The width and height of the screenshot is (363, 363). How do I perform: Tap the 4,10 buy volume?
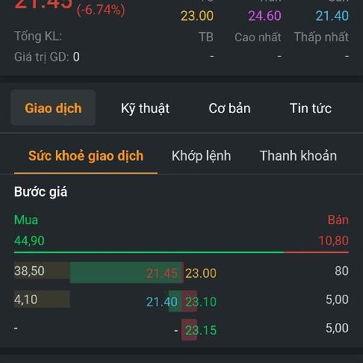point(25,299)
